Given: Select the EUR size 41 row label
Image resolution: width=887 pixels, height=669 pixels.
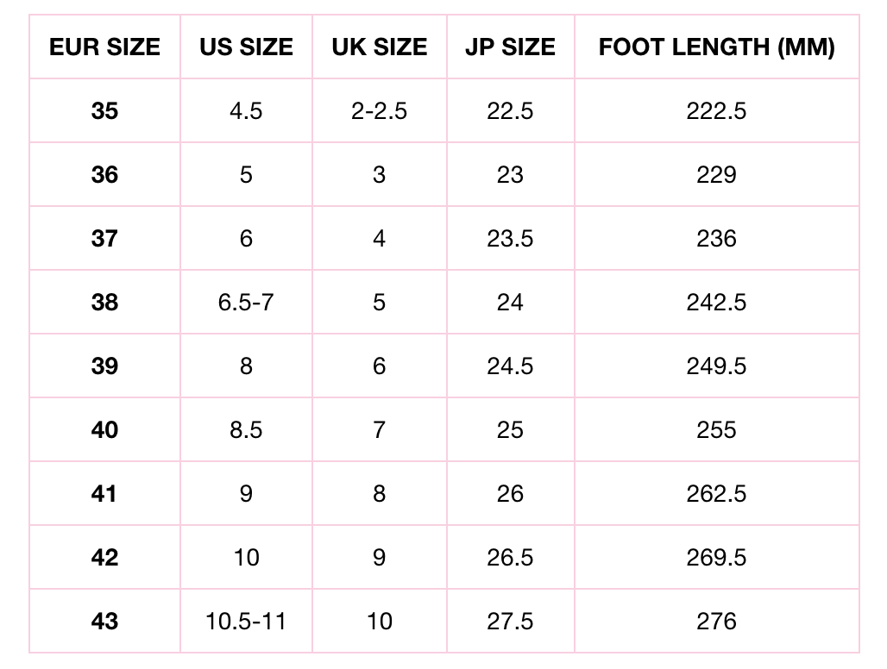Looking at the screenshot, I should click(x=104, y=493).
